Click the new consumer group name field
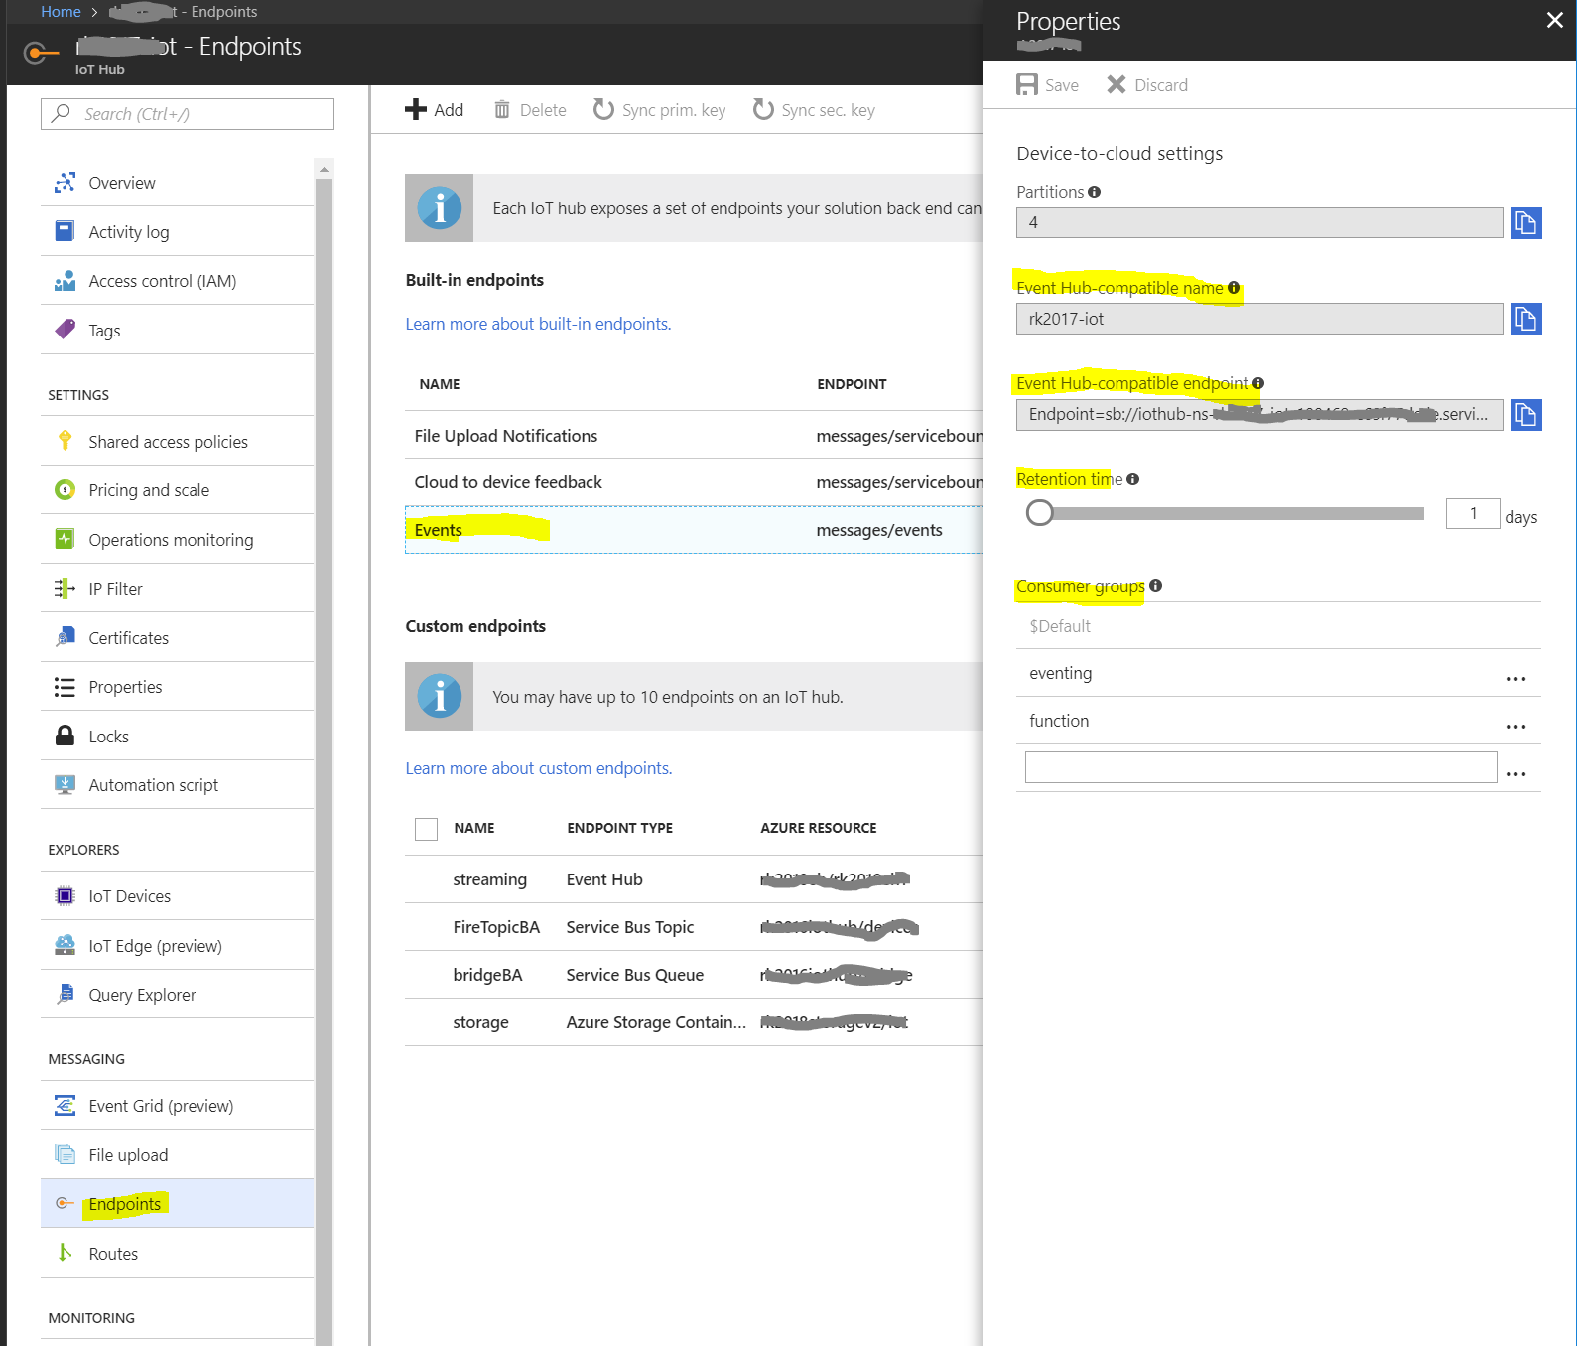Screen dimensions: 1577x1346 [1260, 767]
